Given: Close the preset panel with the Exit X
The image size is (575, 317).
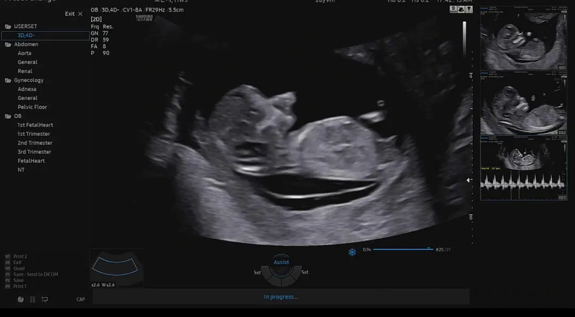Looking at the screenshot, I should pos(73,13).
